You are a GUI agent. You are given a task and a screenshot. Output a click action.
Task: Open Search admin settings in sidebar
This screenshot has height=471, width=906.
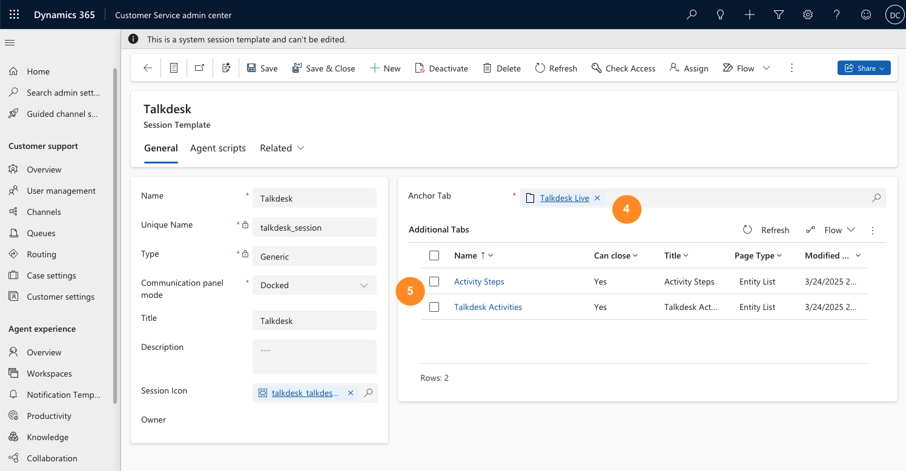[x=62, y=93]
